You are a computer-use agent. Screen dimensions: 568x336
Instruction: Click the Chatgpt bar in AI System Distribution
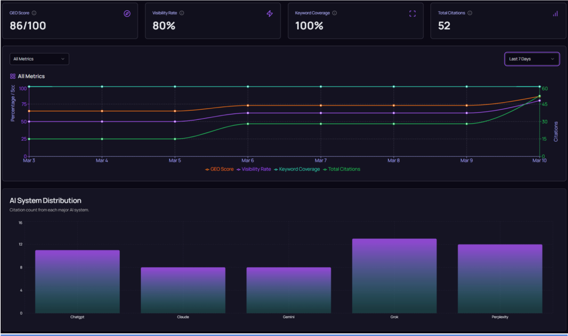tap(78, 281)
